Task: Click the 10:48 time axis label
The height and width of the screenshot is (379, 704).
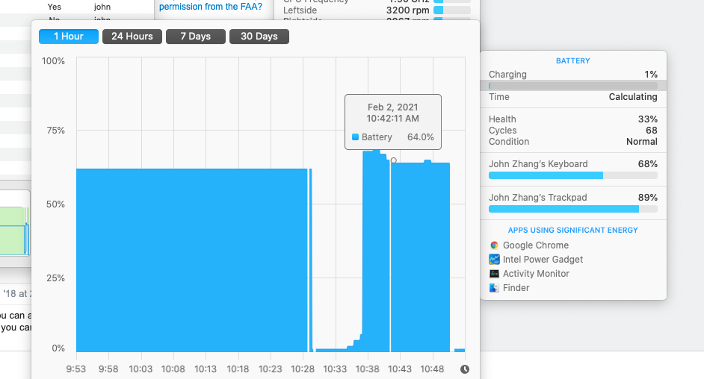Action: pyautogui.click(x=432, y=369)
